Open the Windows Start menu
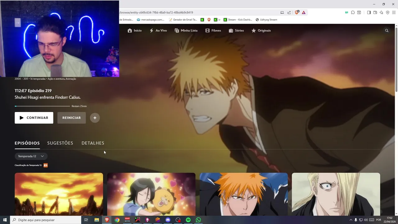398x224 pixels. tap(5, 220)
